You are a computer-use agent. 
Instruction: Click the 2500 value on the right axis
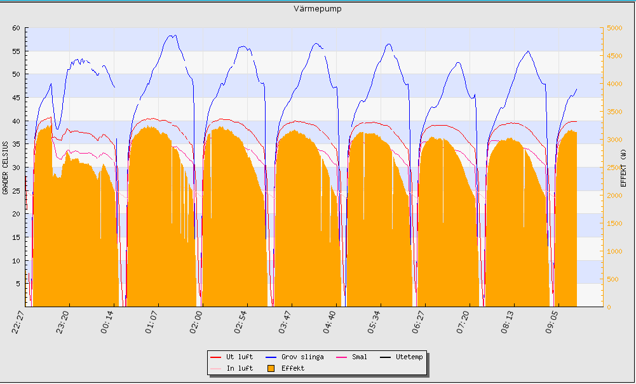pyautogui.click(x=614, y=168)
